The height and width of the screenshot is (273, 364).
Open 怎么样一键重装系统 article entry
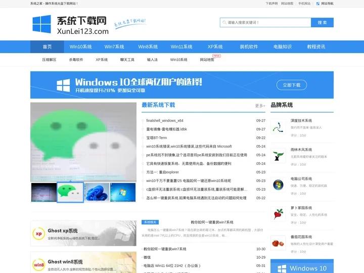tap(196, 198)
